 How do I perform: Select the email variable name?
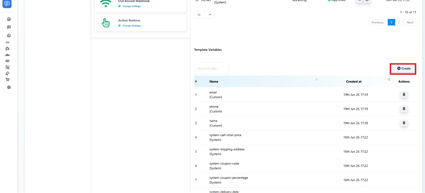pos(213,92)
